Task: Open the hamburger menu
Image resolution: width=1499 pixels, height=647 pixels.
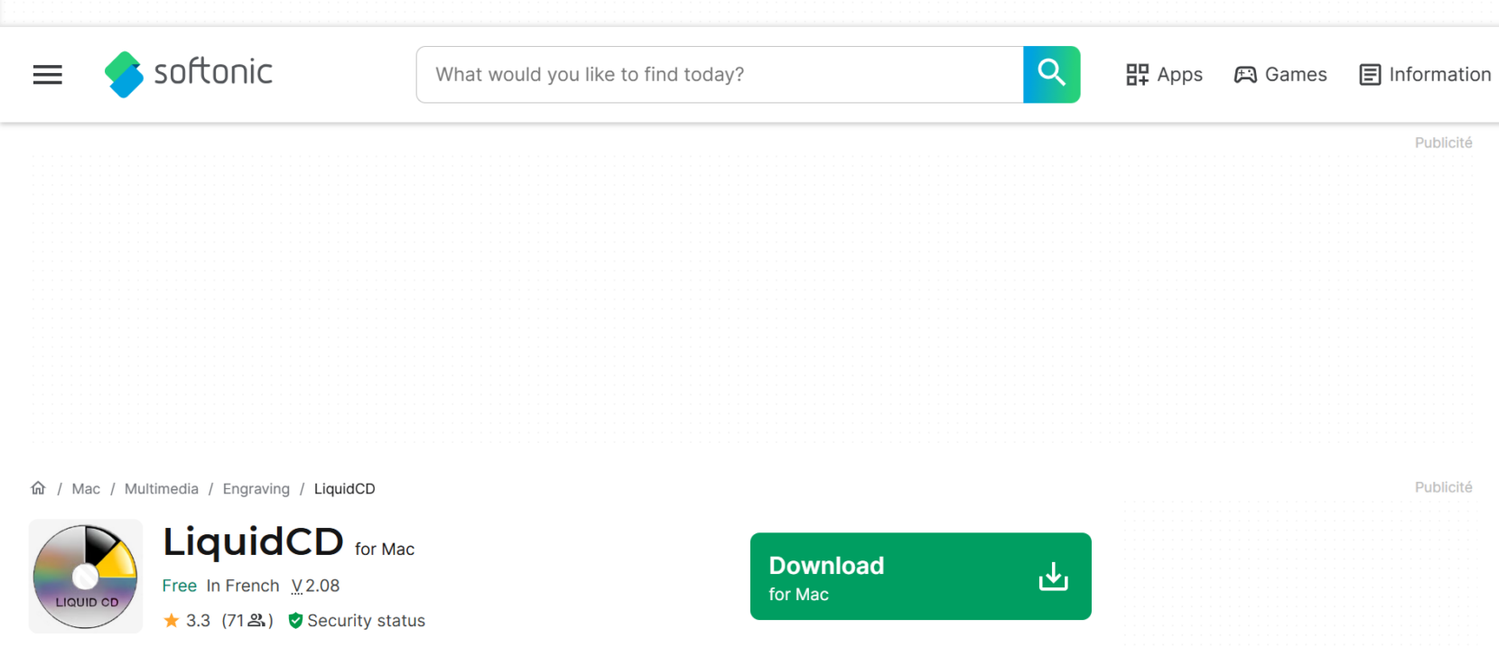Action: point(48,75)
